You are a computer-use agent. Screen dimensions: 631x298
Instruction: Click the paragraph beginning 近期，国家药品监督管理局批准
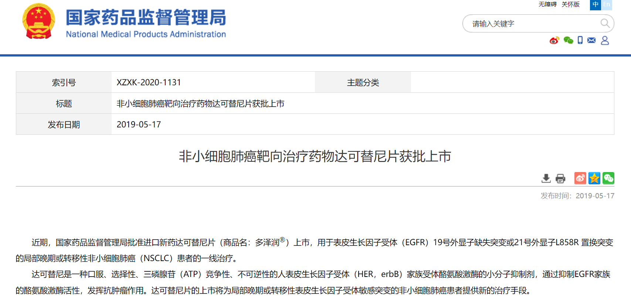point(315,250)
